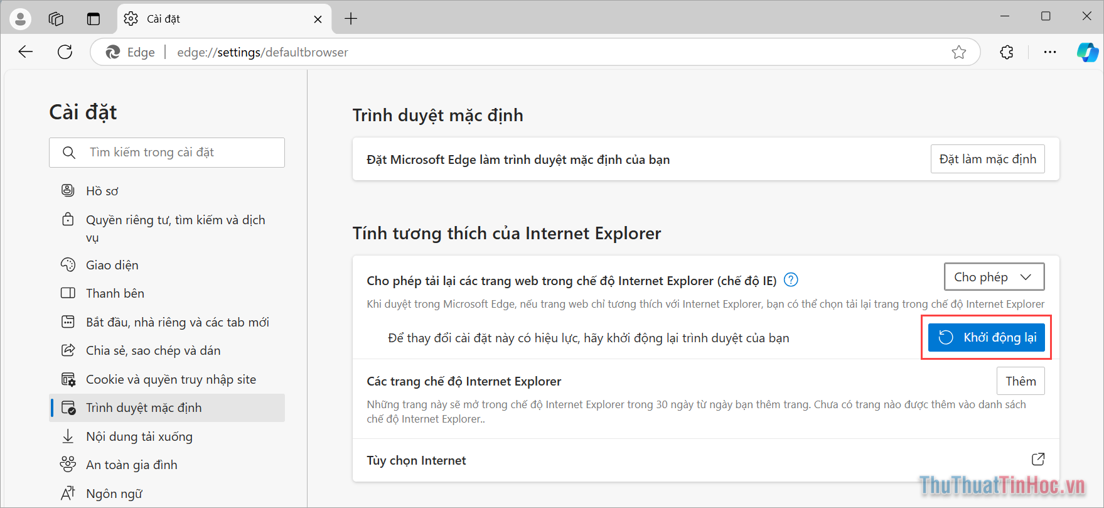Open the Workspaces icon
Screen dimensions: 1104x508
pyautogui.click(x=56, y=19)
